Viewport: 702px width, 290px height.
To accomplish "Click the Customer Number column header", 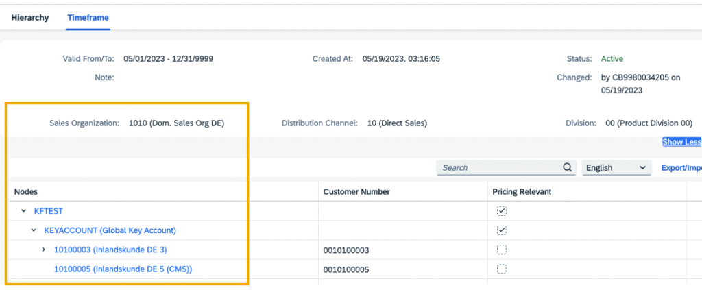I will 356,191.
